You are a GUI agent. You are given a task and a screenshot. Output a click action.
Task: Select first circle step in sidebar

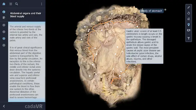tap(4, 25)
